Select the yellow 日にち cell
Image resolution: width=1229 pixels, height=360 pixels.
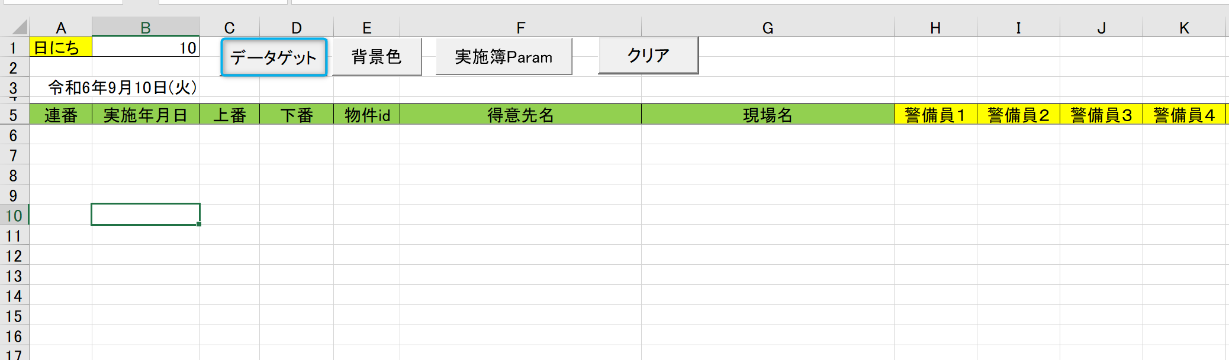(x=60, y=47)
